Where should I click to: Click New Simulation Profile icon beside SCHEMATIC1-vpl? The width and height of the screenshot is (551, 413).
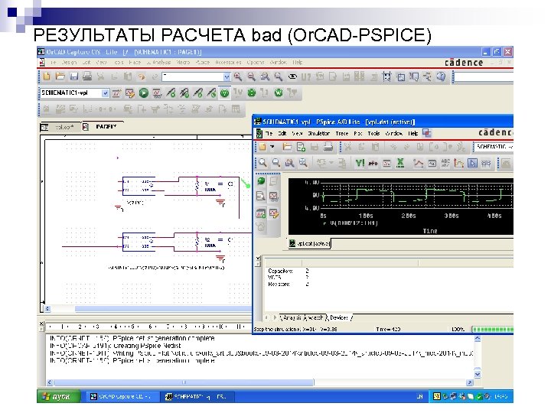[116, 93]
